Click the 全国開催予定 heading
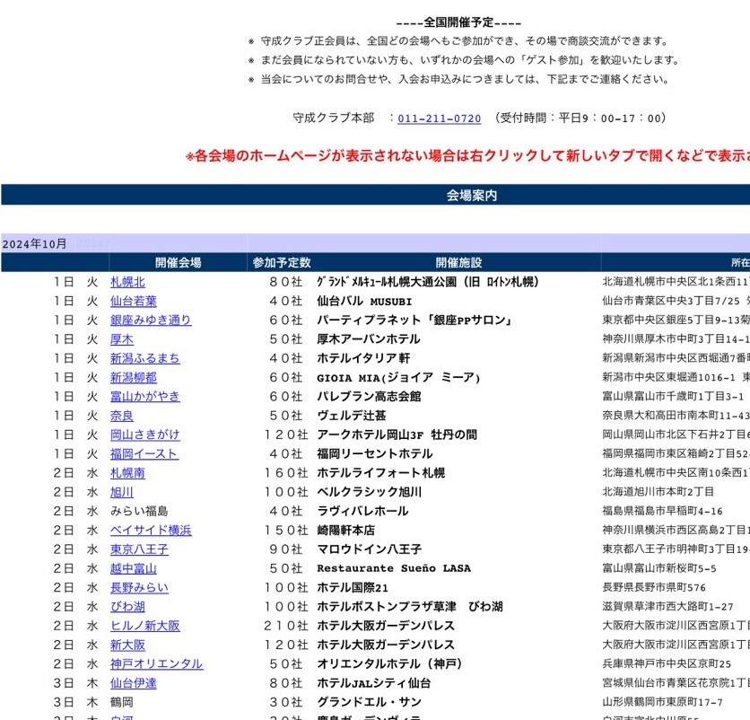Viewport: 750px width, 720px height. 458,22
